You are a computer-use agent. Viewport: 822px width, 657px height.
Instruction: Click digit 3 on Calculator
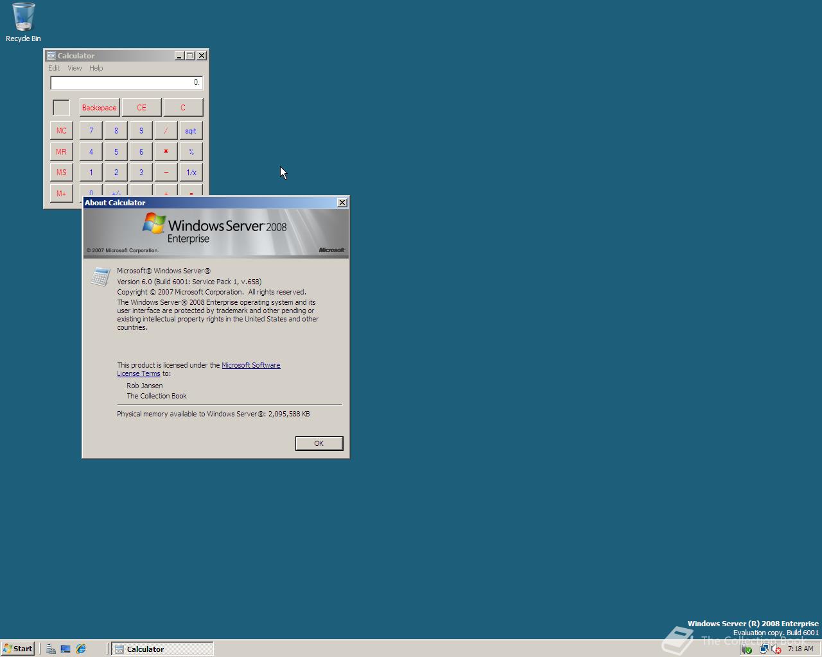tap(141, 173)
